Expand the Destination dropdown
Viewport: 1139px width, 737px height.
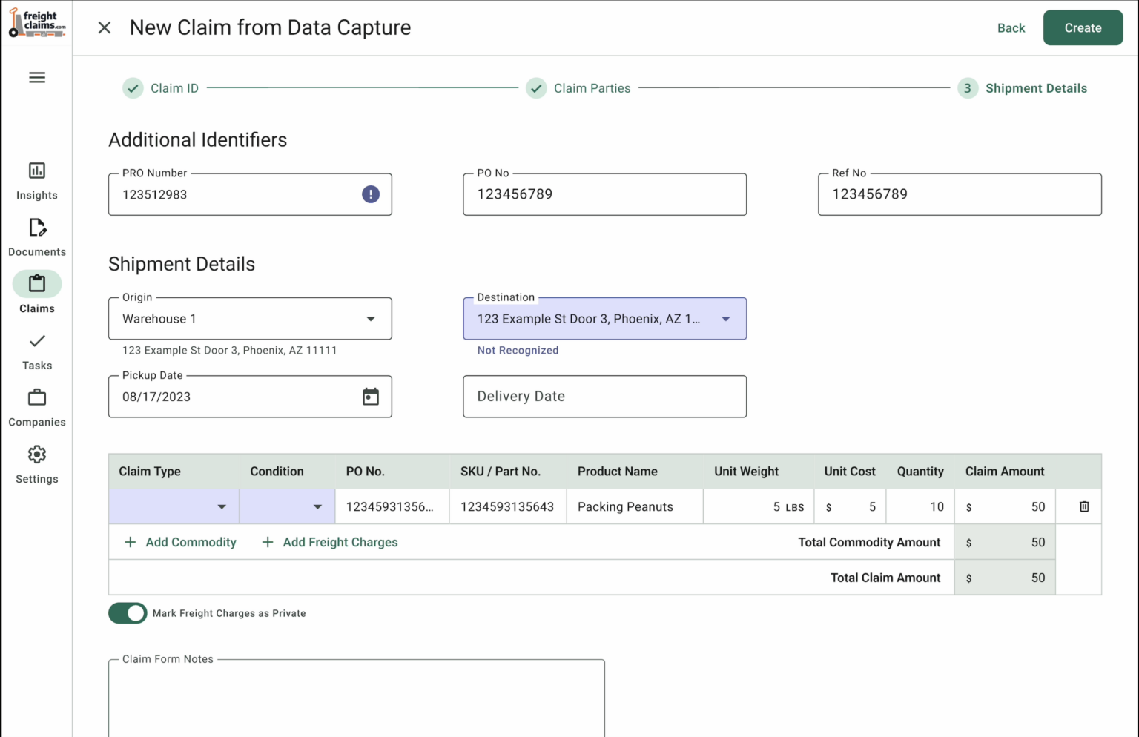726,319
